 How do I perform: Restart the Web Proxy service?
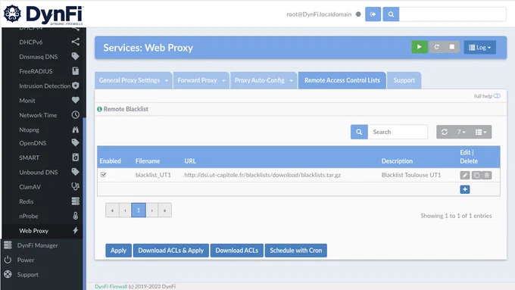436,47
